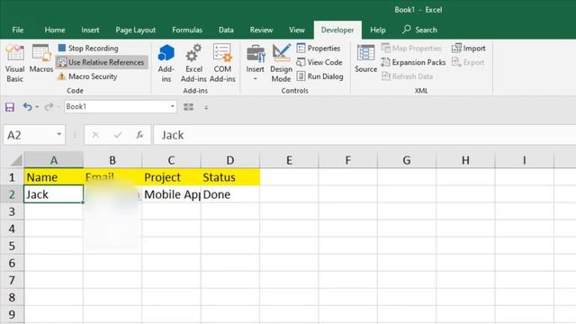
Task: Select column E header
Action: (x=289, y=160)
